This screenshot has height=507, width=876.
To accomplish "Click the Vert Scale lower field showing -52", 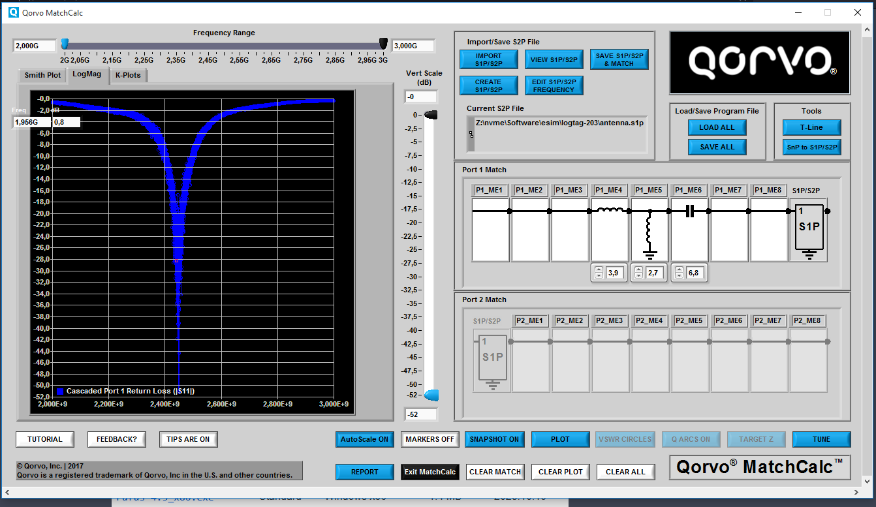I will click(420, 414).
